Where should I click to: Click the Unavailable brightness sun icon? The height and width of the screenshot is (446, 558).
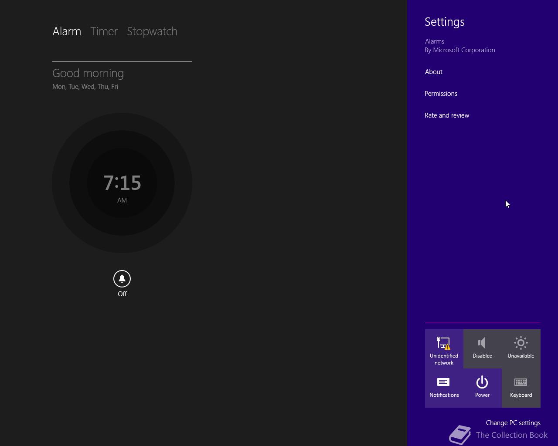(521, 343)
